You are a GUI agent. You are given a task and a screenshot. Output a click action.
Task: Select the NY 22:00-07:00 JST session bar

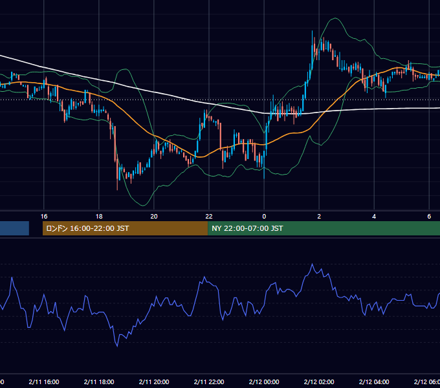pos(324,228)
